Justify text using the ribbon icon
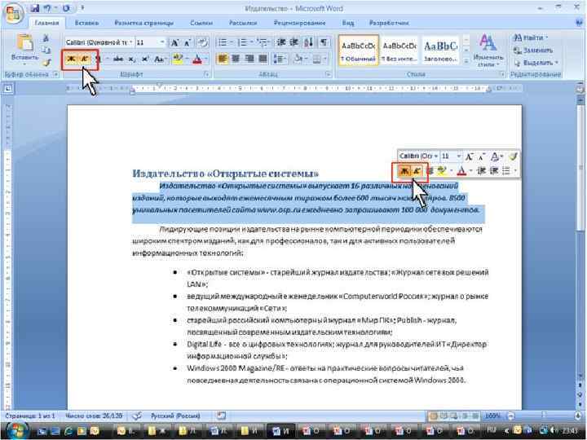 point(263,59)
